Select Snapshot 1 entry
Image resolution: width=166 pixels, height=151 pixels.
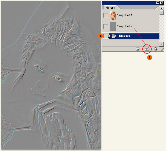pos(134,16)
